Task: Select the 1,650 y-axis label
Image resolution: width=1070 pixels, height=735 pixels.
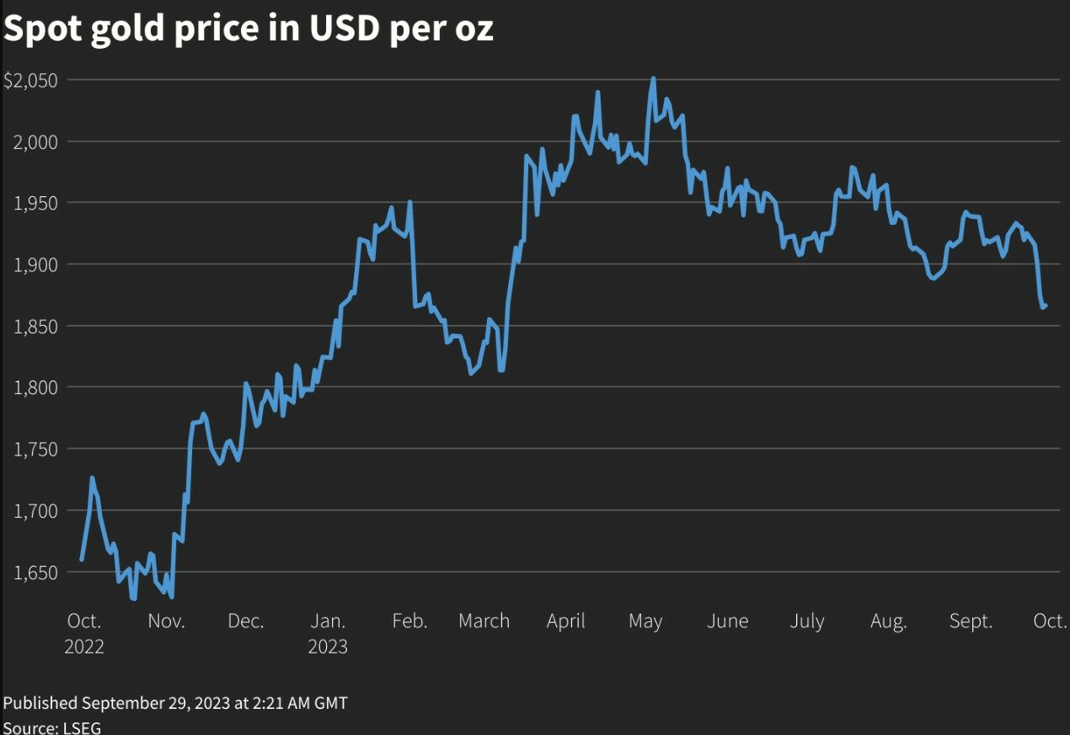Action: [35, 572]
